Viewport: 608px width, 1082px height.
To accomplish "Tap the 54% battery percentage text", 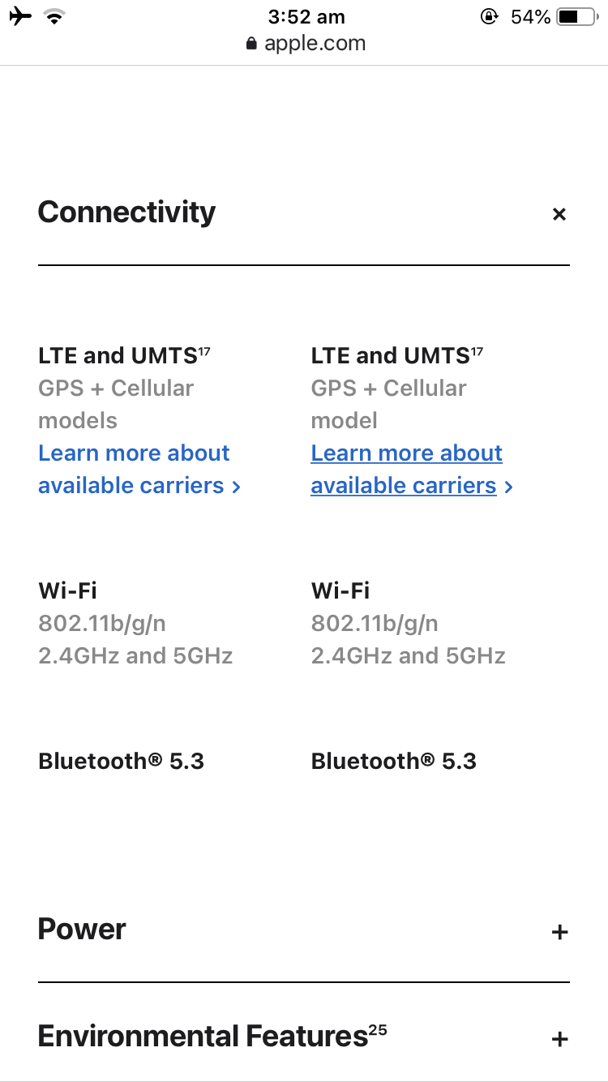I will (x=530, y=16).
